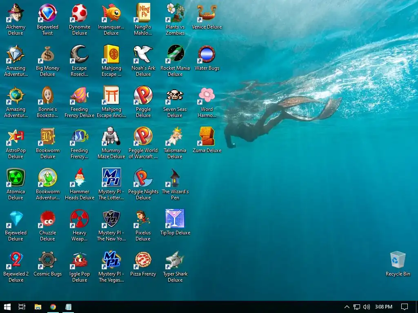This screenshot has height=313, width=418.
Task: Click the Show desktop sliver
Action: click(417, 307)
